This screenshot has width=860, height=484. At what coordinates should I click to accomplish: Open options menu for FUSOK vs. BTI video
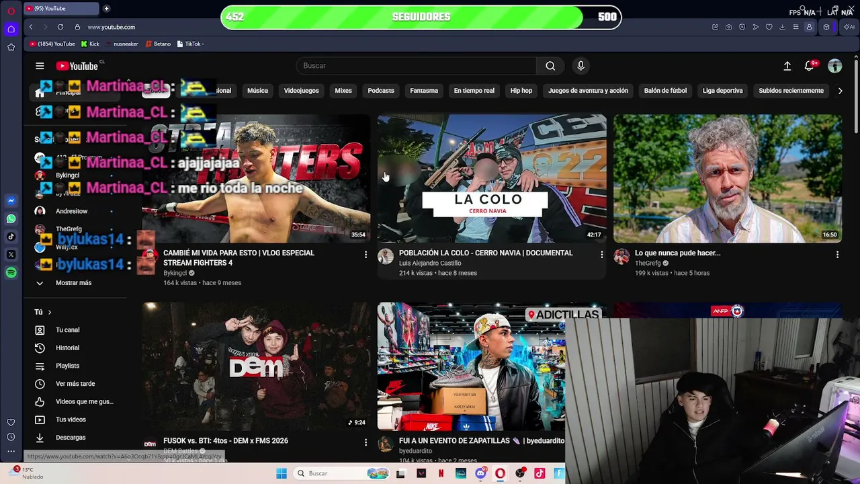[365, 442]
